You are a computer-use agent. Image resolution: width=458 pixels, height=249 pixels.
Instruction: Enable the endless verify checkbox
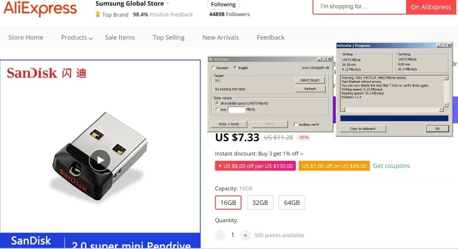click(296, 125)
